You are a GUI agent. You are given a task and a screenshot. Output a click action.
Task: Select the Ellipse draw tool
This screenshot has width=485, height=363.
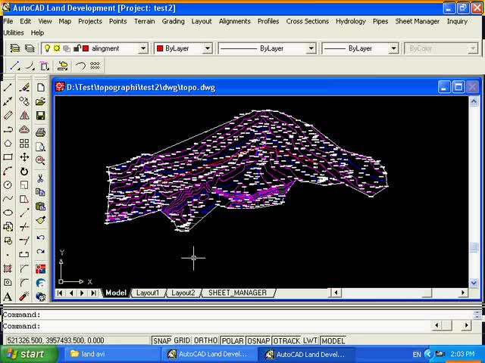pos(8,213)
